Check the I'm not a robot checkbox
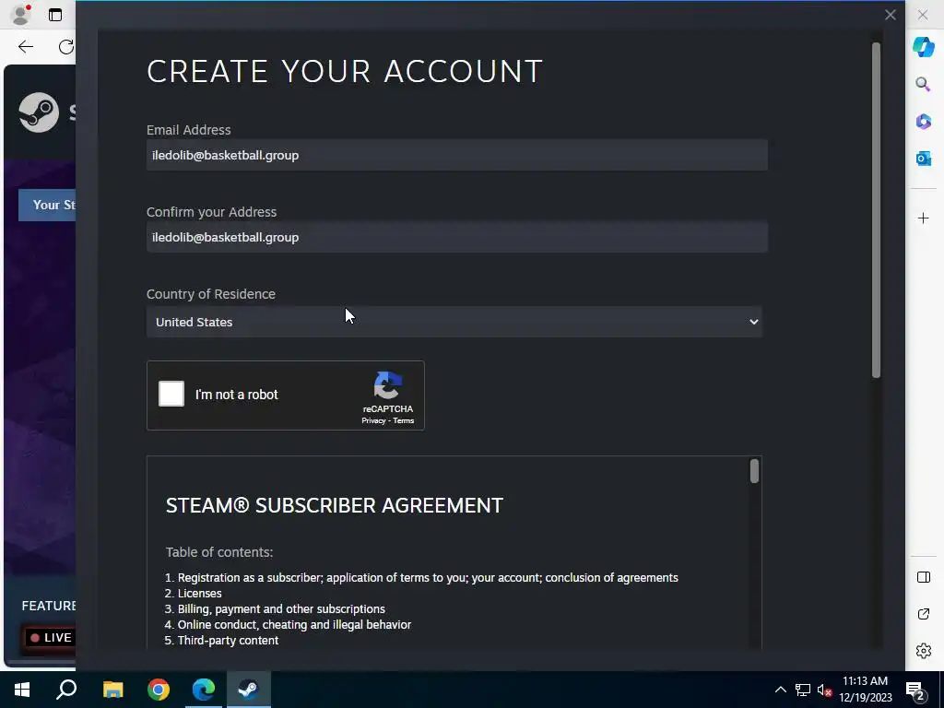This screenshot has height=708, width=944. click(171, 395)
